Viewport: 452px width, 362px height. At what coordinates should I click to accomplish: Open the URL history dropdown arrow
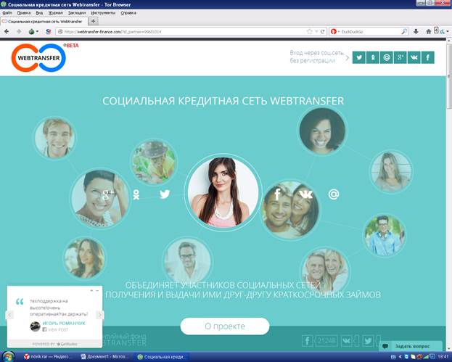(316, 31)
